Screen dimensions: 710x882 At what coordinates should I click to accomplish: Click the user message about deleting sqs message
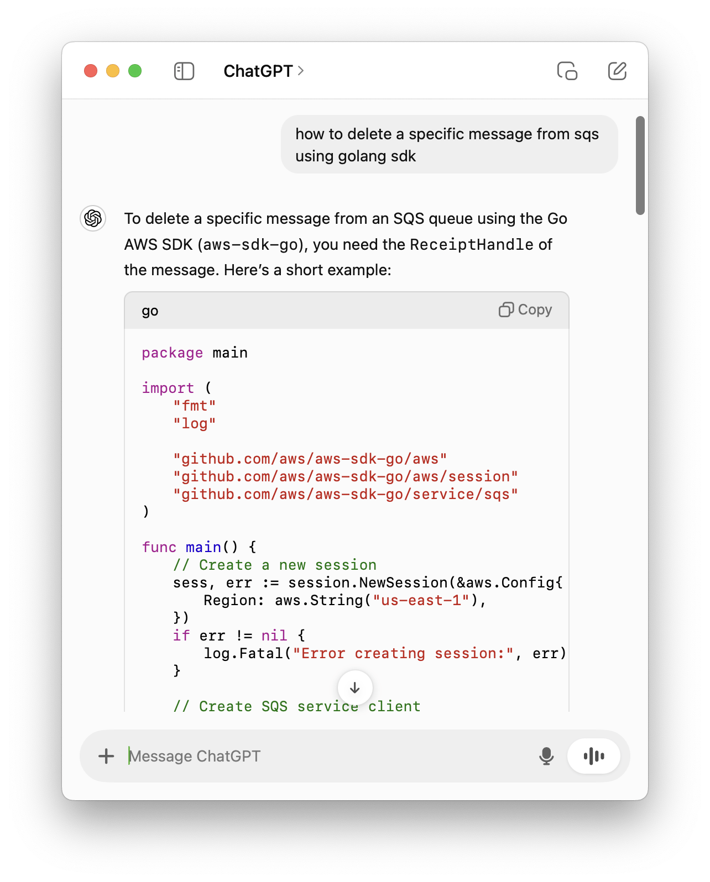point(449,145)
